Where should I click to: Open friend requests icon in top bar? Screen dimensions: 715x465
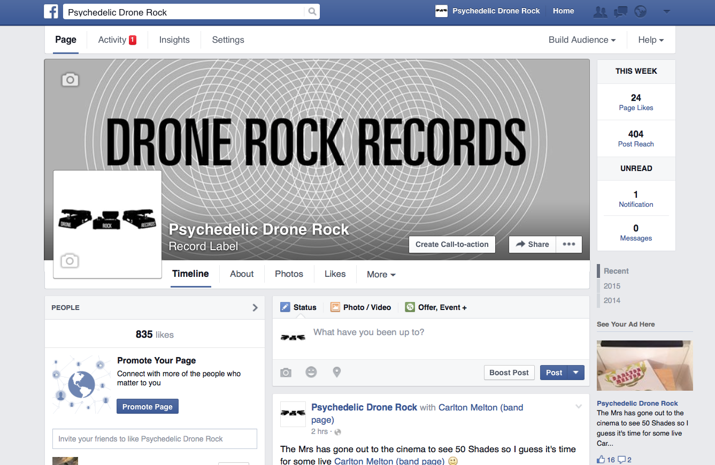[x=601, y=11]
